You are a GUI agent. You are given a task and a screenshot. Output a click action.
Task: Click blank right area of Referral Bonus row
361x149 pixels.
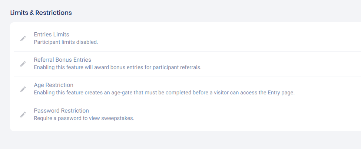click(x=297, y=64)
